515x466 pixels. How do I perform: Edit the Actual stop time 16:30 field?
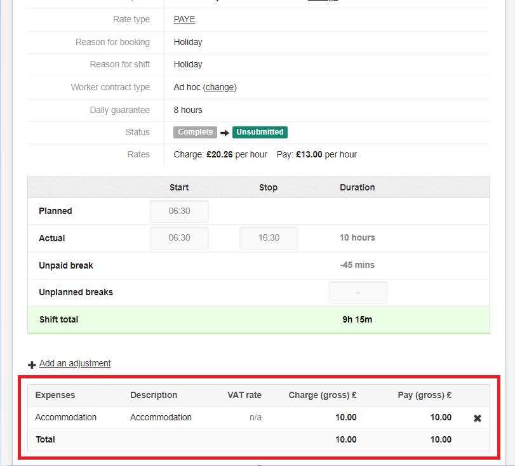269,238
